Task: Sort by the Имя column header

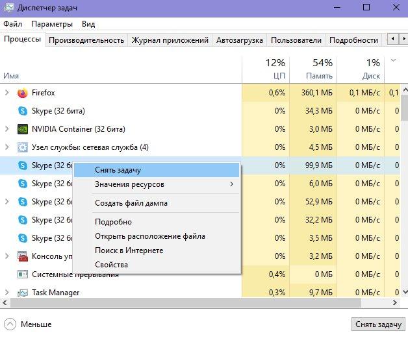Action: click(121, 69)
